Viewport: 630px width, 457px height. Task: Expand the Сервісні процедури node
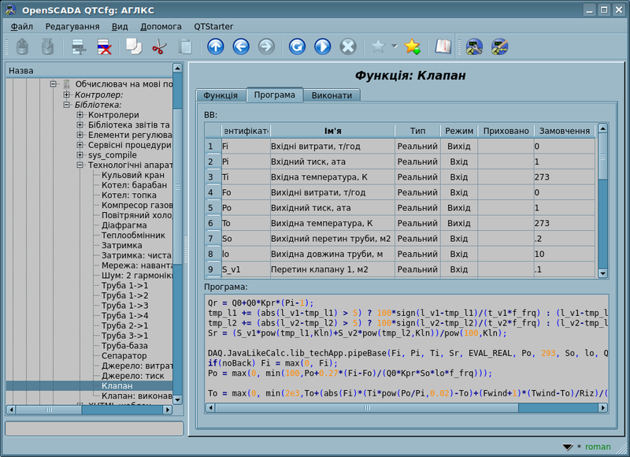coord(80,145)
